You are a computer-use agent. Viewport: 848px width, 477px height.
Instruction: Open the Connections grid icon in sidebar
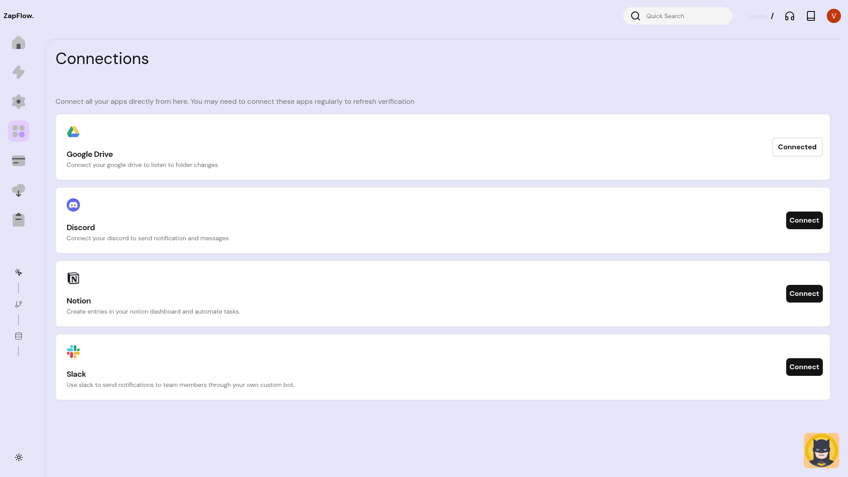coord(19,131)
